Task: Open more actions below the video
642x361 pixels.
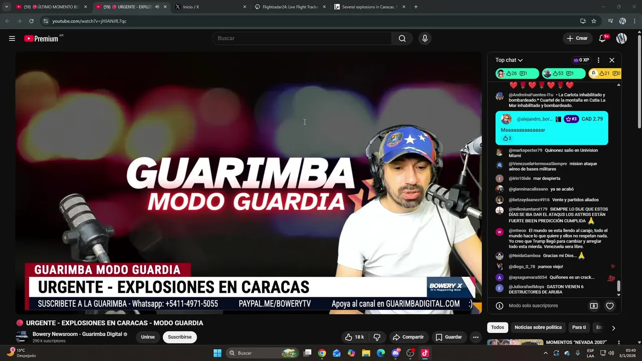Action: 475,337
